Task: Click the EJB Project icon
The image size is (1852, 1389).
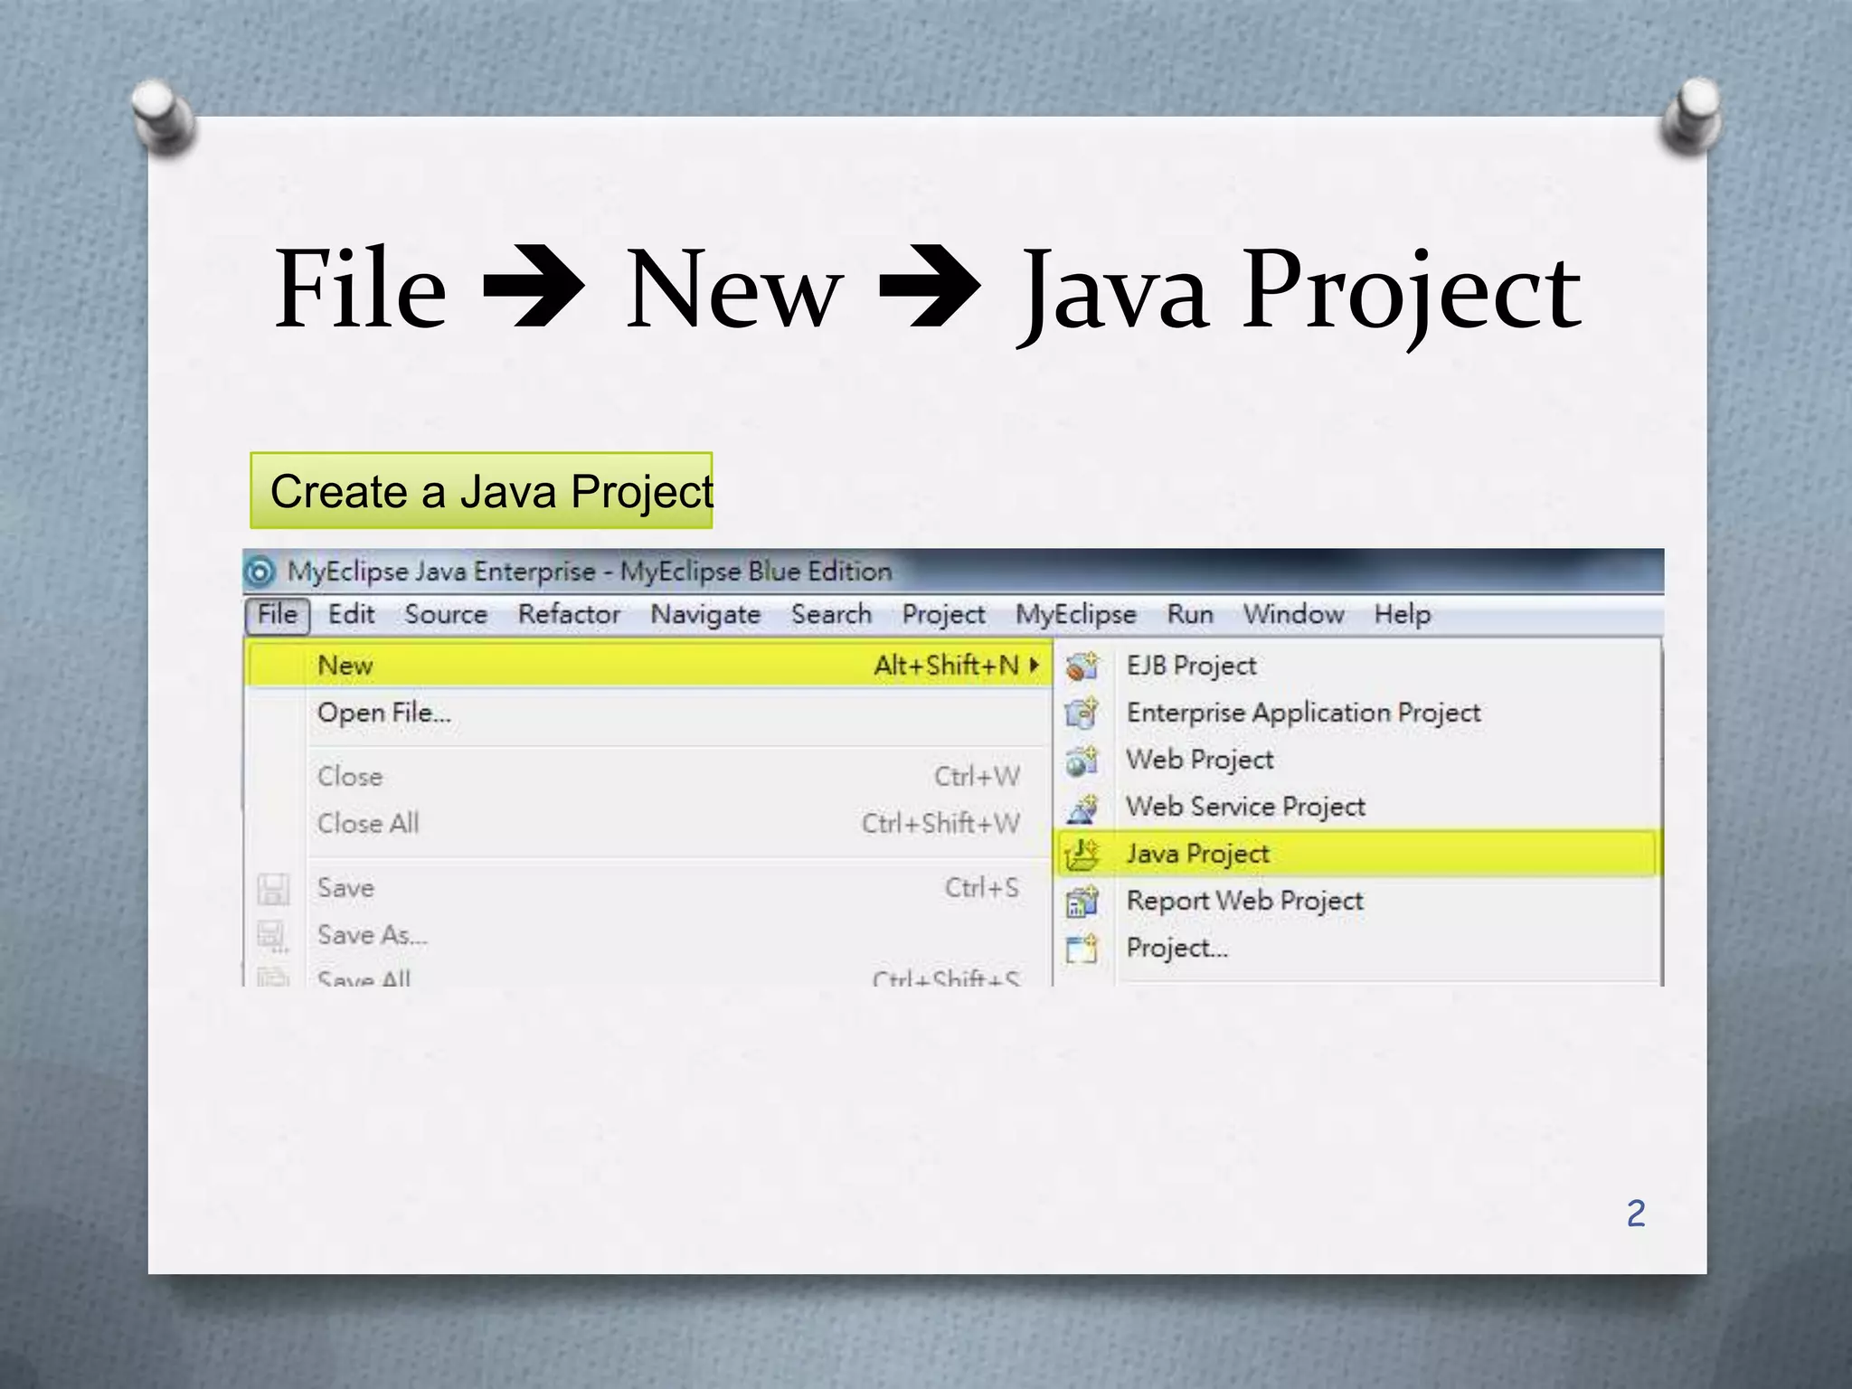Action: (x=1082, y=666)
